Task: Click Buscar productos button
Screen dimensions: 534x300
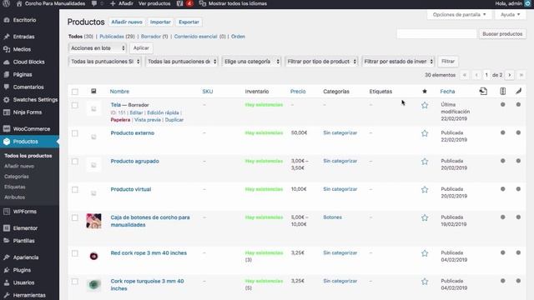Action: coord(502,34)
